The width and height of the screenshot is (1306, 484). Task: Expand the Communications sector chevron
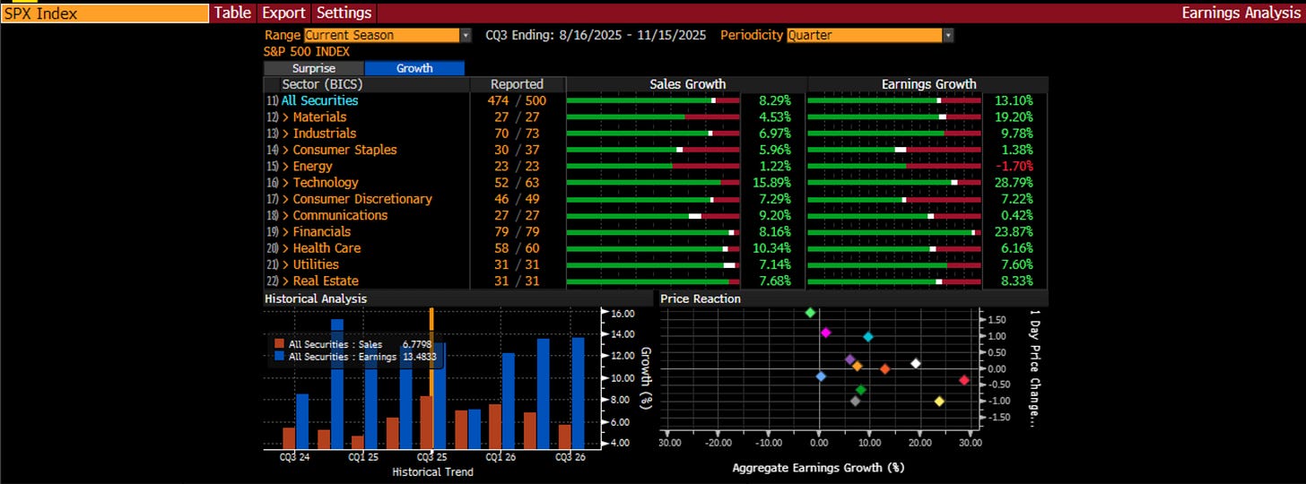(x=285, y=215)
